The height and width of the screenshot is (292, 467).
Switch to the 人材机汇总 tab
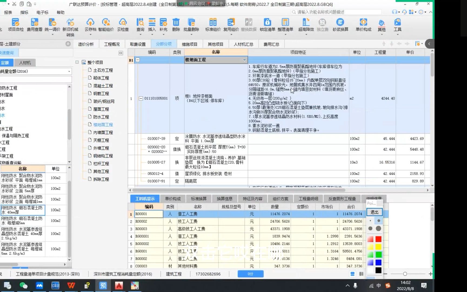pyautogui.click(x=243, y=44)
